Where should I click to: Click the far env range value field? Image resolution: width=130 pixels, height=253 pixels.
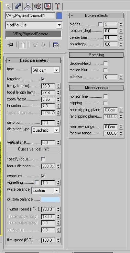coord(111,133)
